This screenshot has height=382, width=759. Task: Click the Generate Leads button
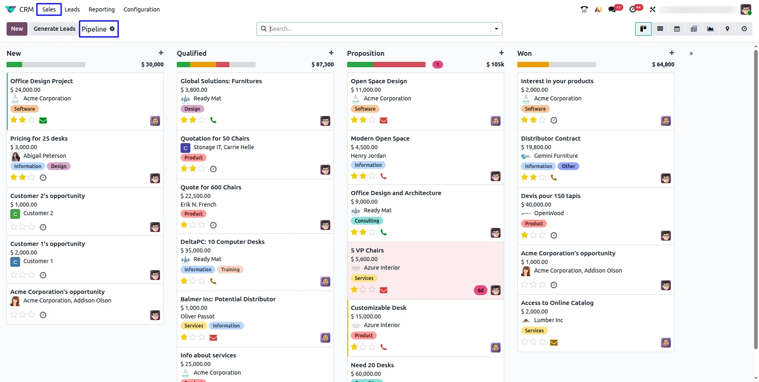[55, 29]
